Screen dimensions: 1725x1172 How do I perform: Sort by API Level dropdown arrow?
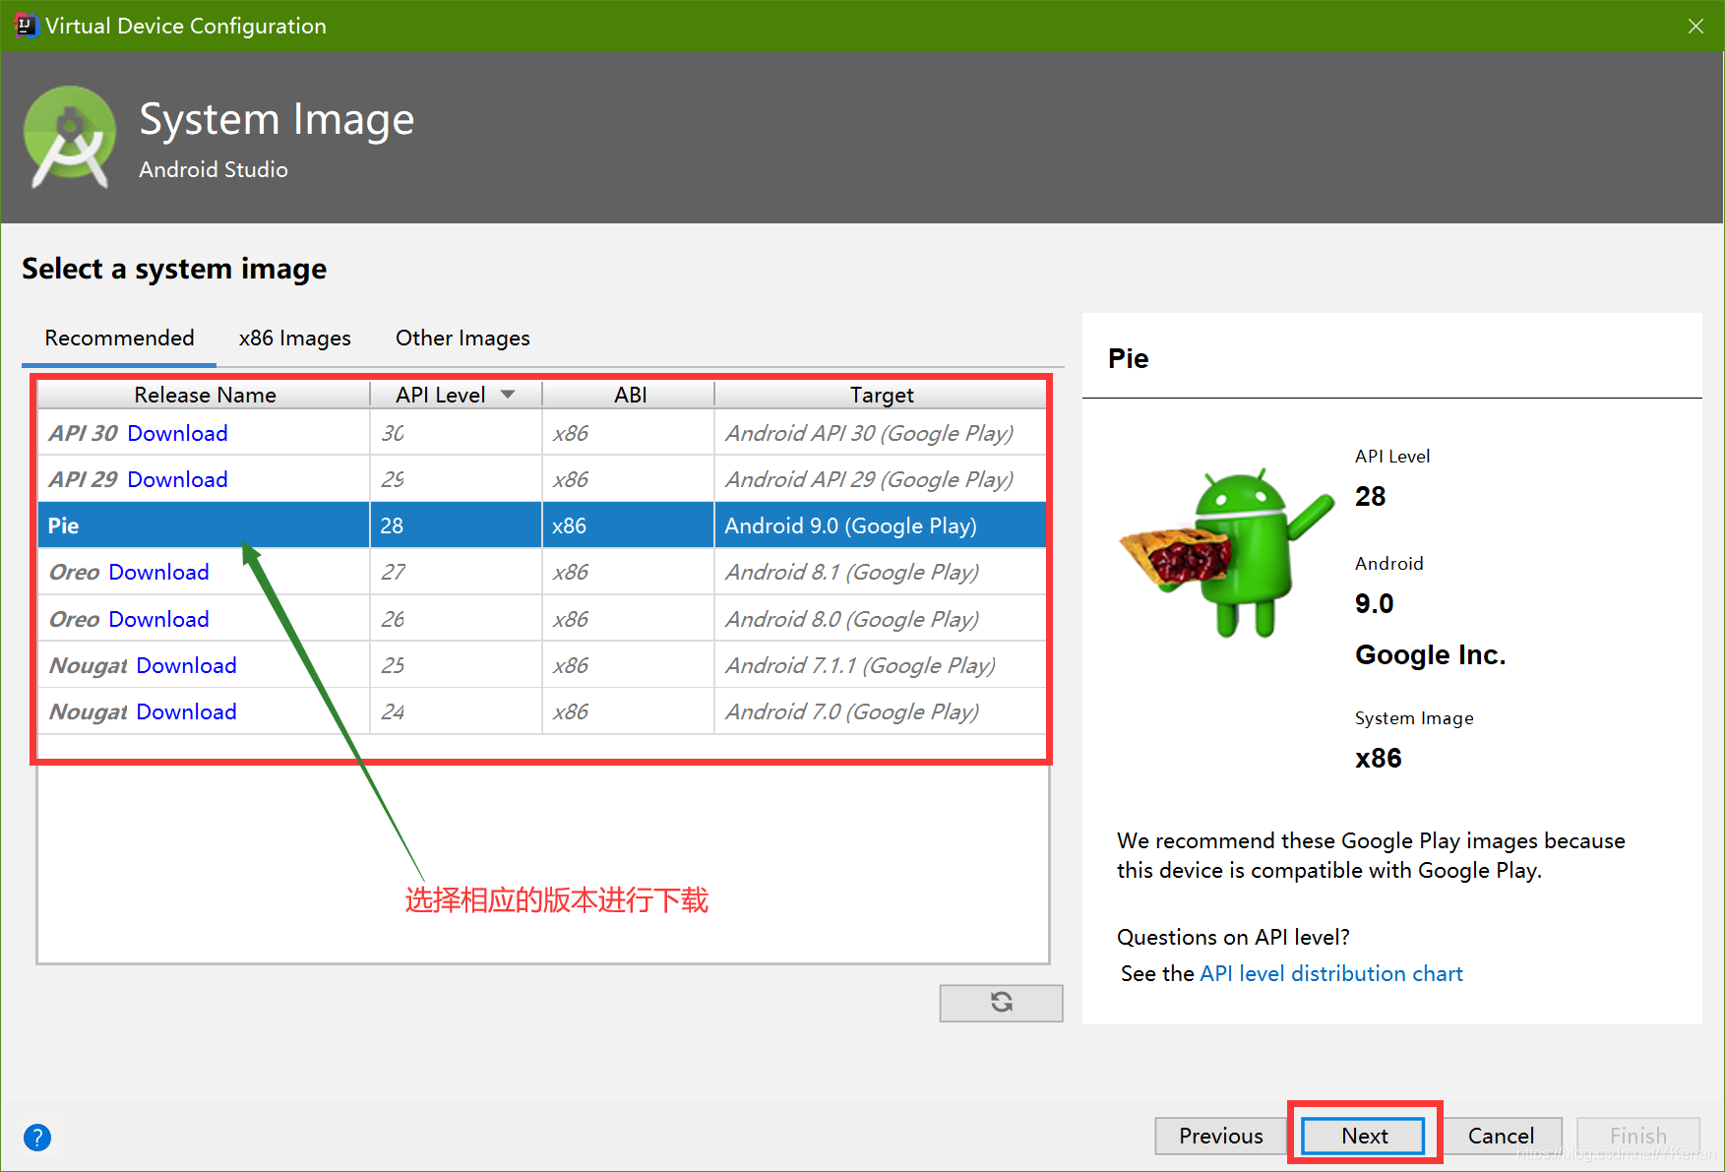point(508,395)
